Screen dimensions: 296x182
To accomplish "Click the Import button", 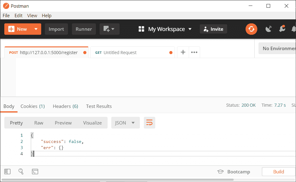I will (56, 29).
